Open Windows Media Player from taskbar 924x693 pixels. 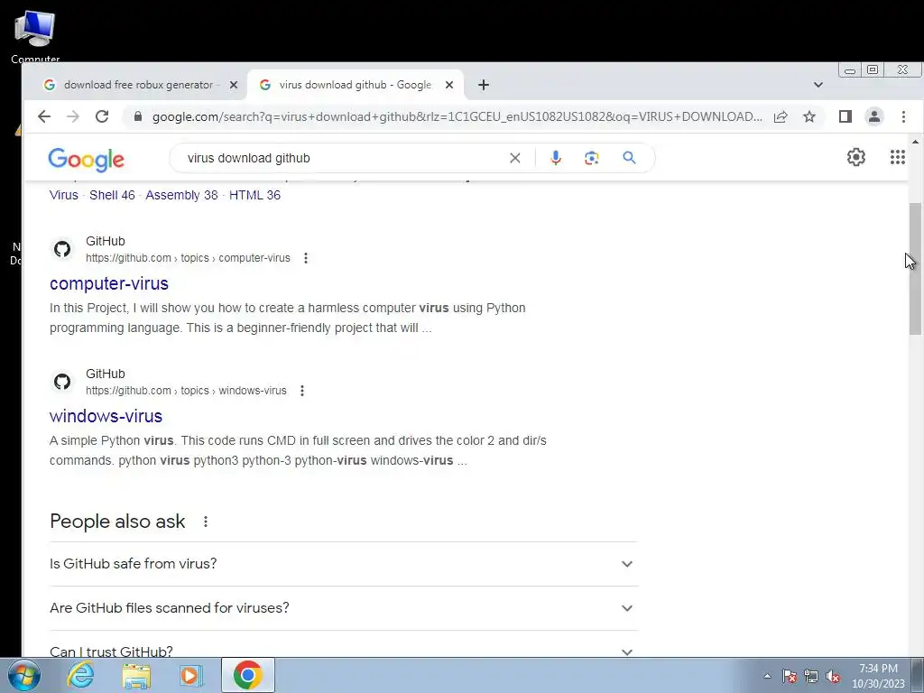click(191, 676)
